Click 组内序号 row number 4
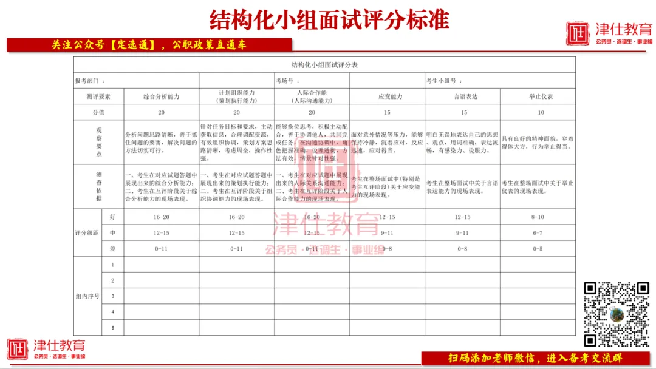 [112, 312]
